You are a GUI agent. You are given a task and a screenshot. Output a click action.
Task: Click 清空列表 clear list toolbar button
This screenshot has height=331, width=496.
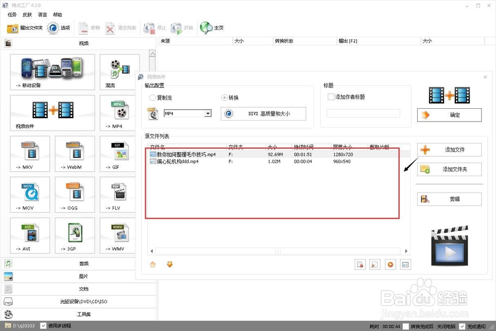pyautogui.click(x=121, y=28)
